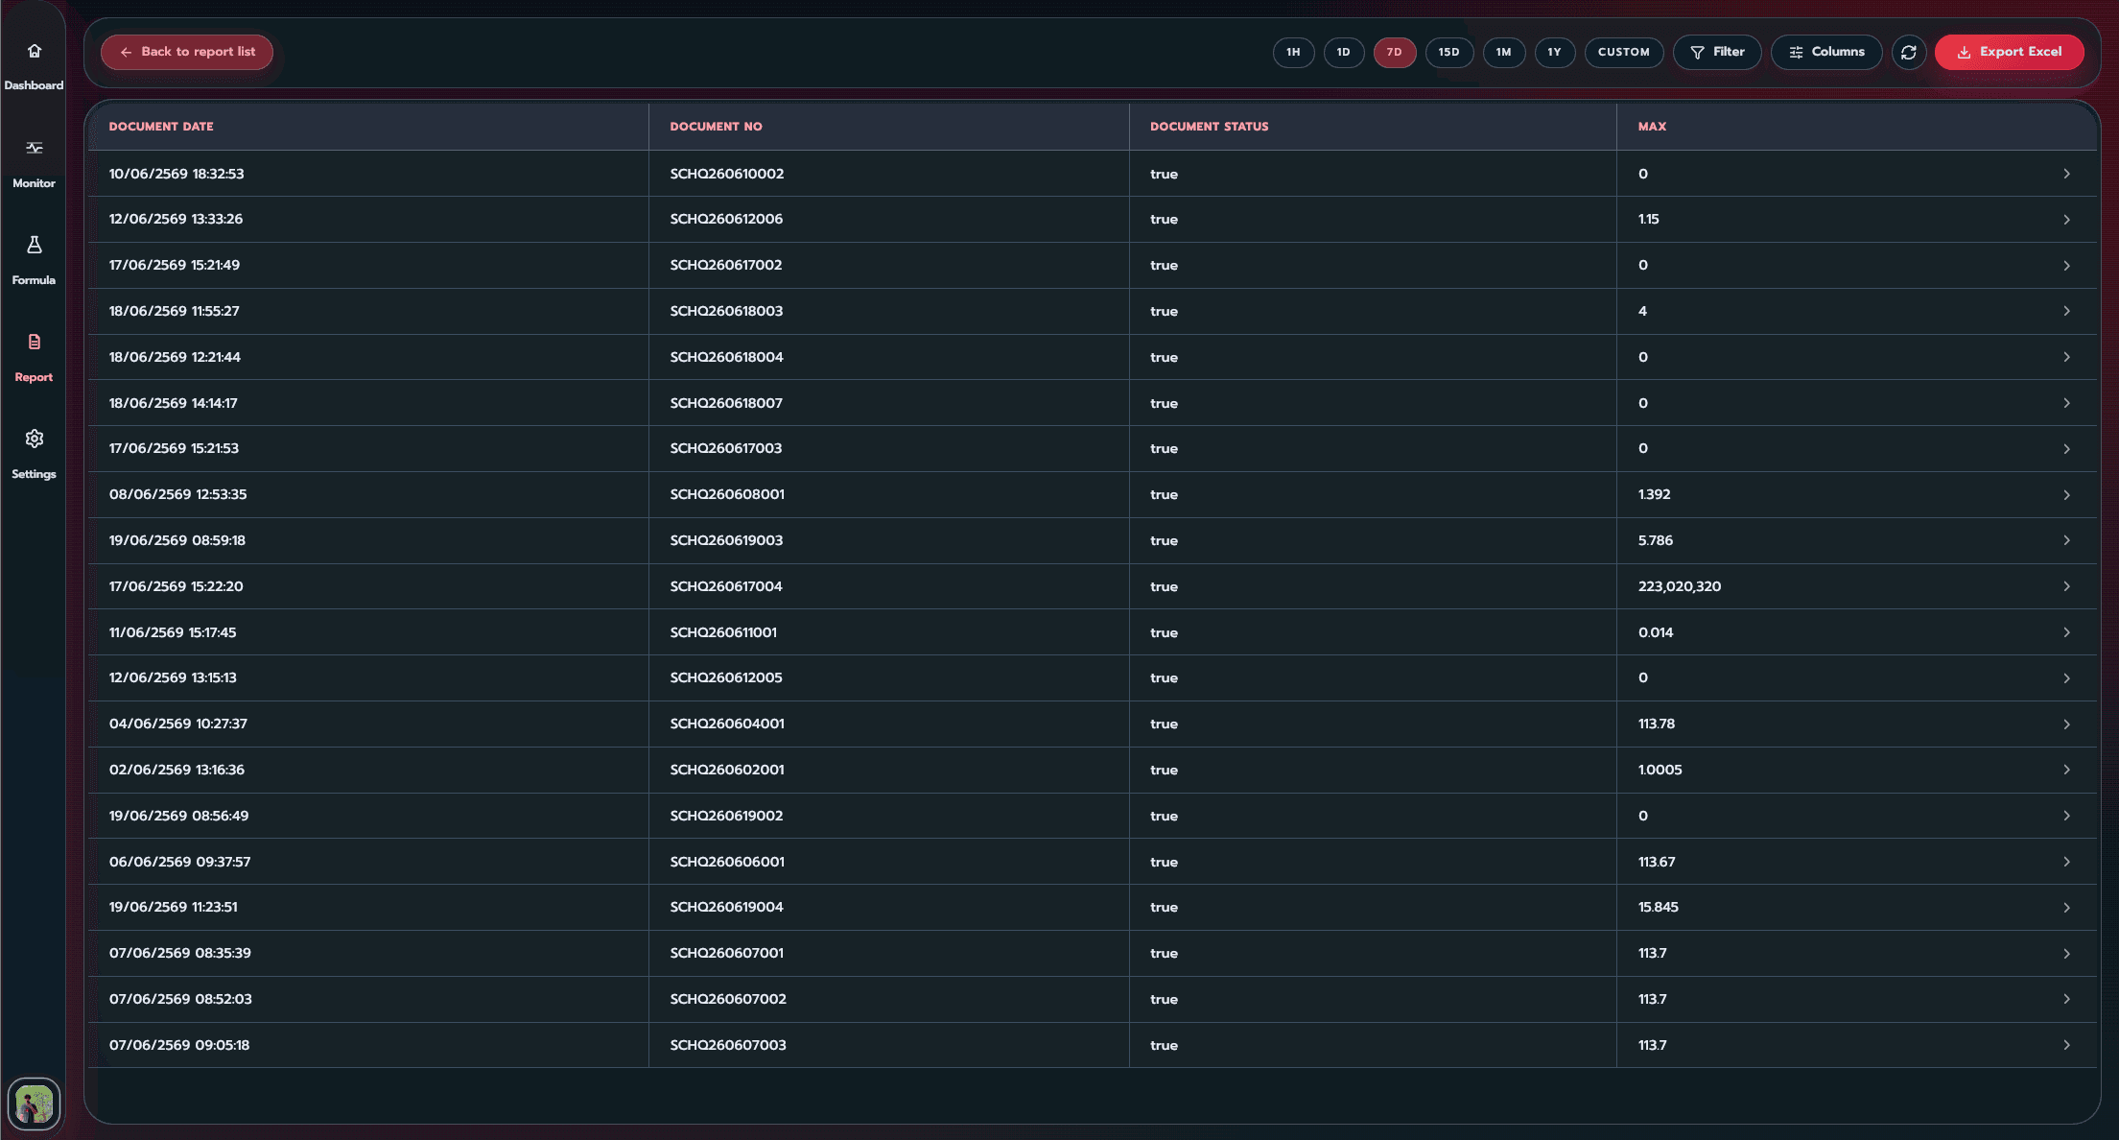The image size is (2119, 1140).
Task: Open the Columns chooser dropdown
Action: click(x=1826, y=52)
